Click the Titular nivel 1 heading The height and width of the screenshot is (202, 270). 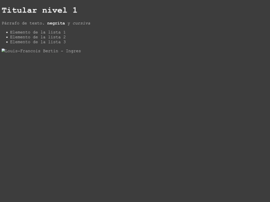click(x=39, y=10)
